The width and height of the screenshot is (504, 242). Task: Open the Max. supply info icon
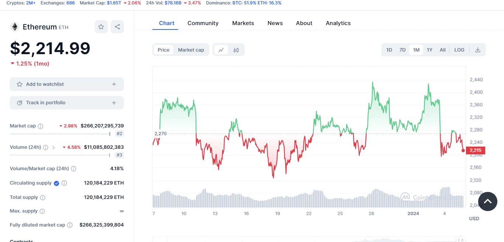tap(42, 211)
